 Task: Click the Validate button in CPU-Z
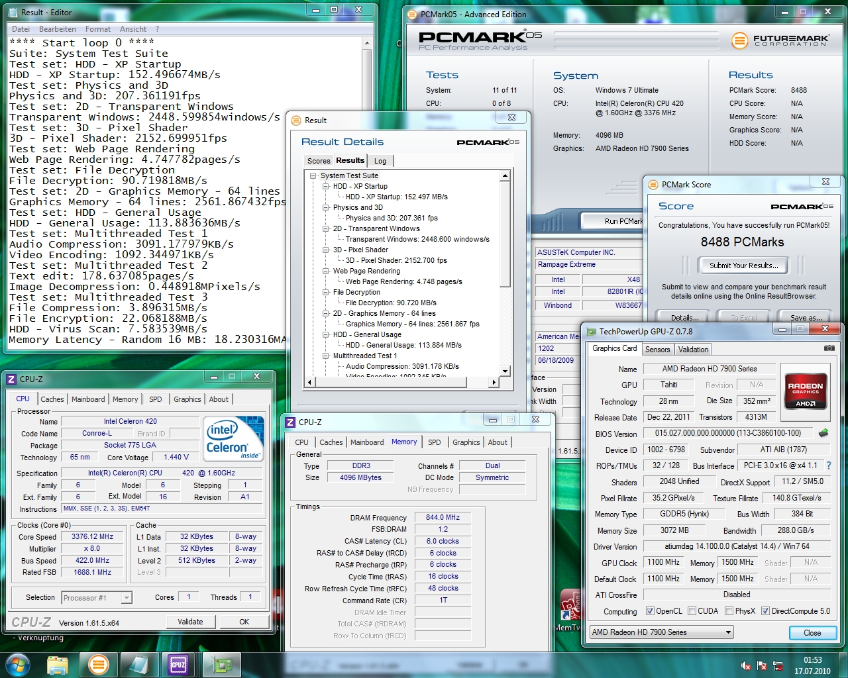click(190, 622)
